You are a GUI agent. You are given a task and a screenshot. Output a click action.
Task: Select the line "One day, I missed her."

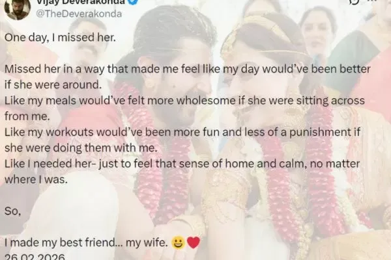60,37
